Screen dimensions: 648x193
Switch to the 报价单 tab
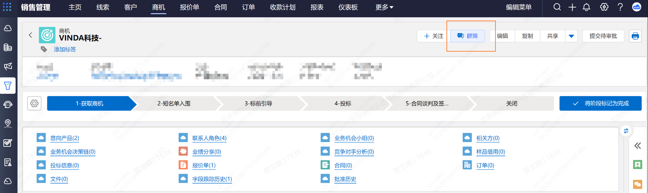(x=189, y=7)
